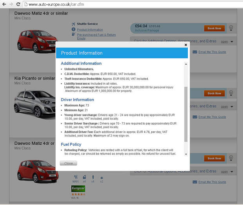This screenshot has height=205, width=243.
Task: Click the Europcar star rating
Action: click(x=78, y=194)
